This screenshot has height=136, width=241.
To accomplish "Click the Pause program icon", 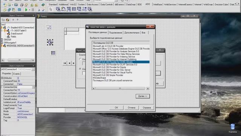I will [33, 10].
